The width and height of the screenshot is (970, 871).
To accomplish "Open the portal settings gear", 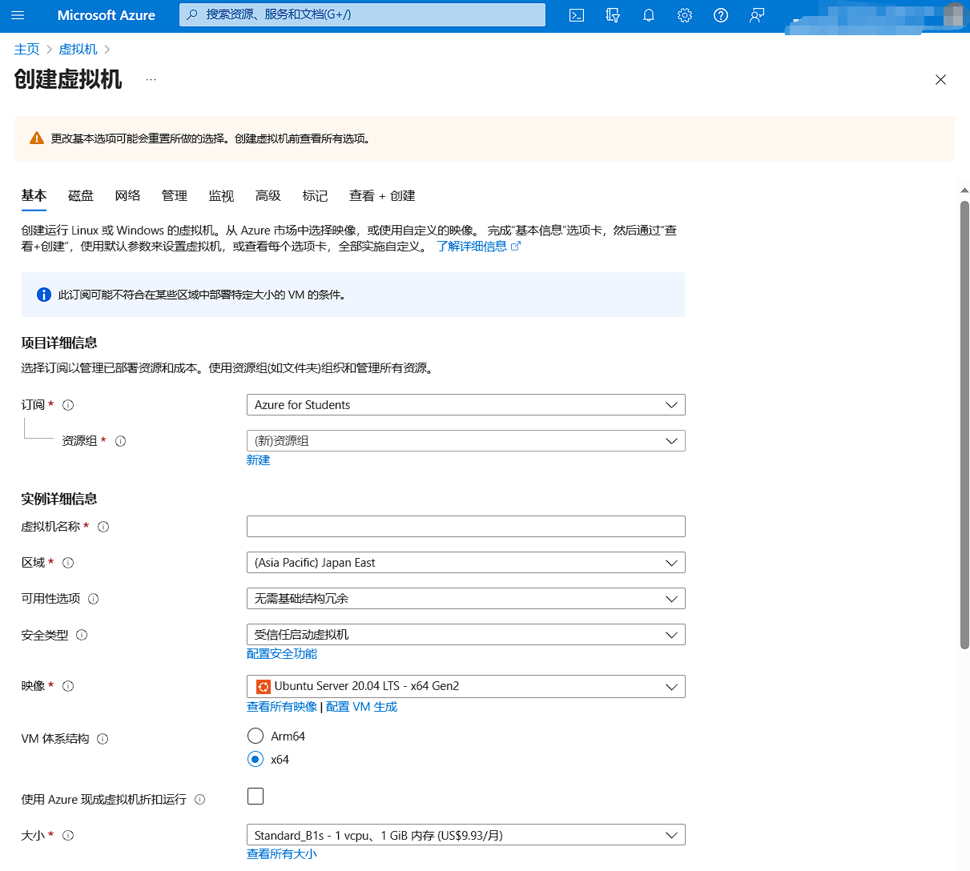I will 685,15.
